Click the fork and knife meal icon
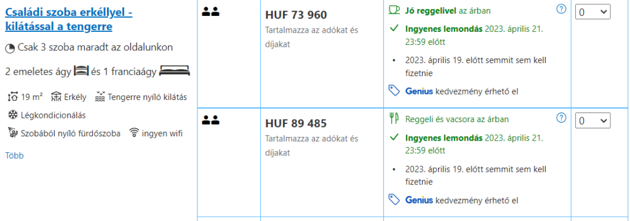Image resolution: width=630 pixels, height=221 pixels. (394, 118)
